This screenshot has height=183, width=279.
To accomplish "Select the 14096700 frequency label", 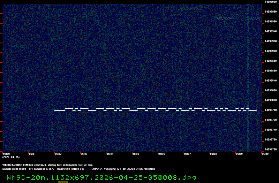I will pos(271,149).
